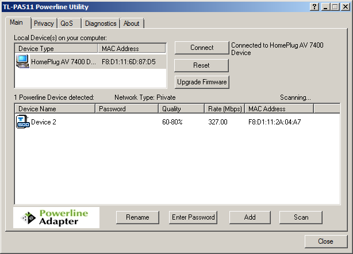
Task: Open the About tab
Action: pyautogui.click(x=132, y=24)
